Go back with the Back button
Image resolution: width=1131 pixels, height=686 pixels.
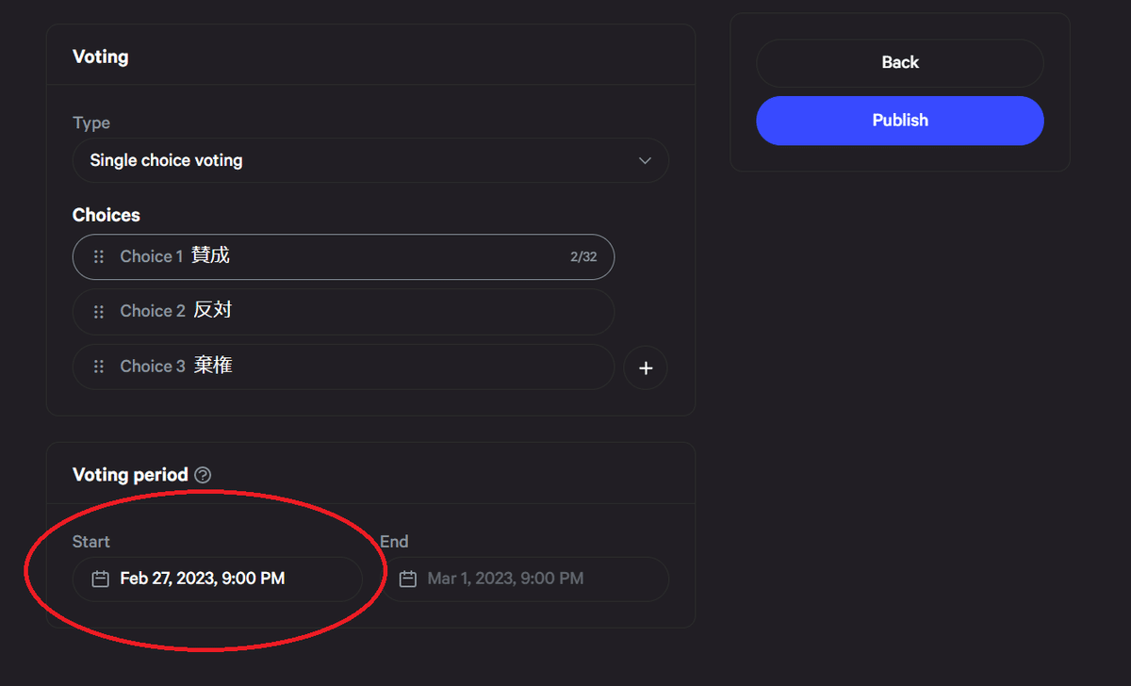(899, 63)
